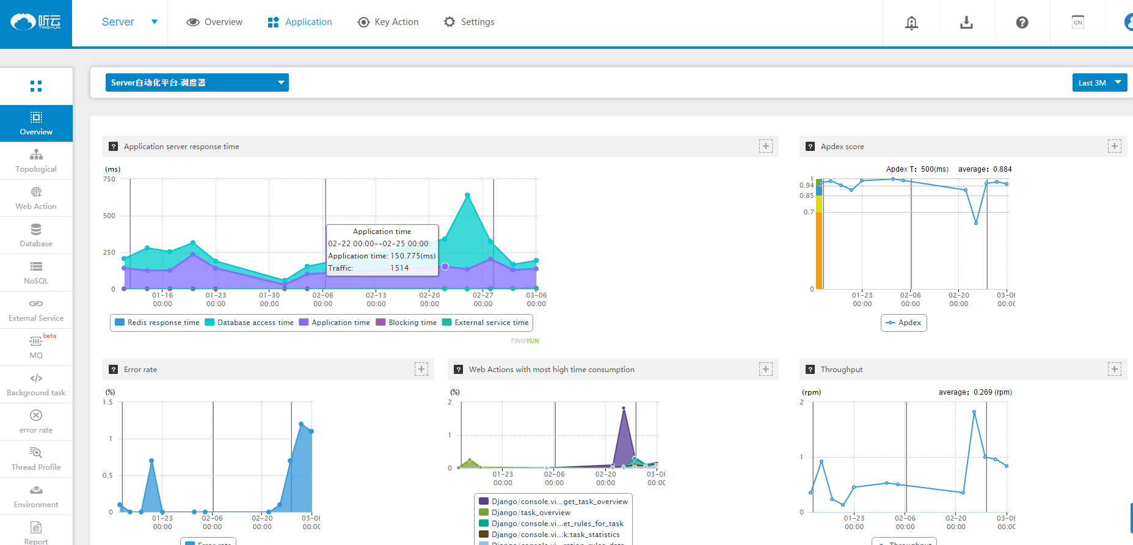Expand the Error rate chart panel

(421, 369)
